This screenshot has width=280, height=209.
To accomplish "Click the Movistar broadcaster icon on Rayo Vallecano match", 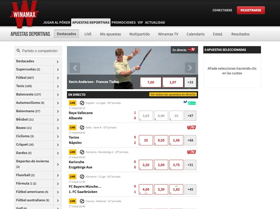I will pos(185,102).
